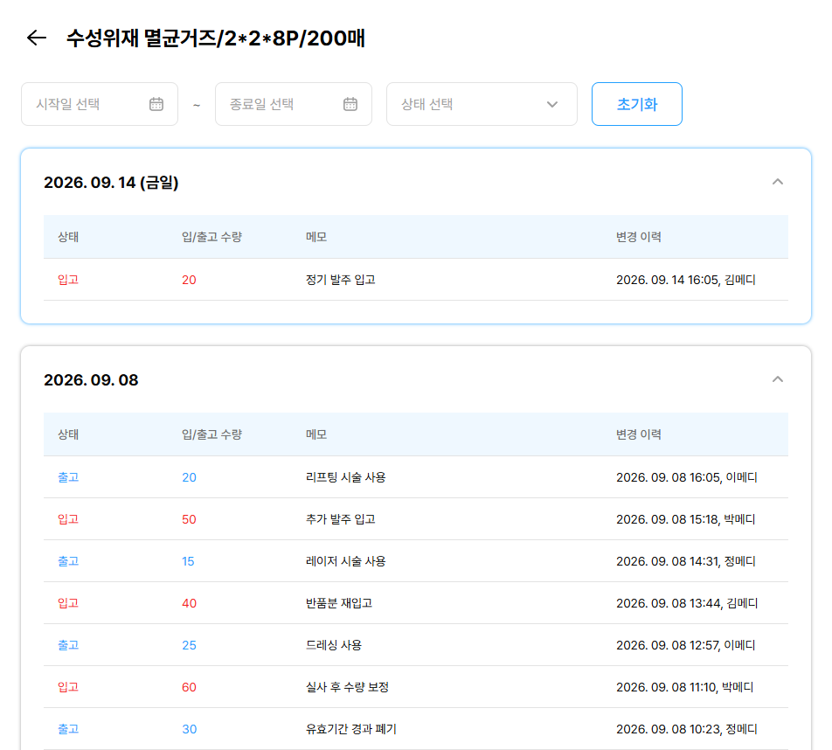Click the 2026. 09. 08 date heading
The height and width of the screenshot is (750, 832).
91,380
